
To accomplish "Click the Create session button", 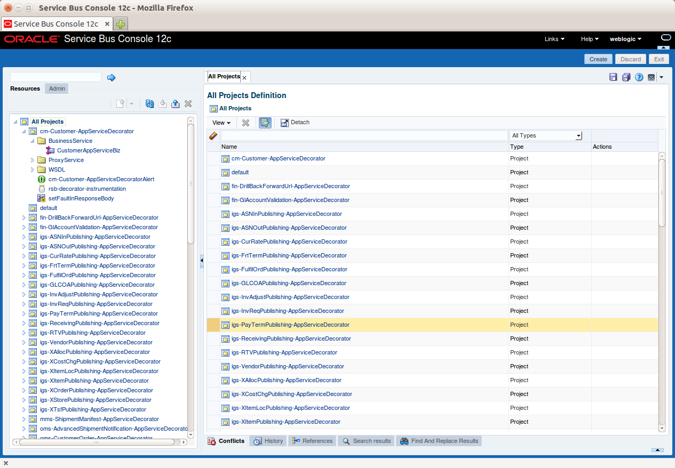I will [x=598, y=59].
